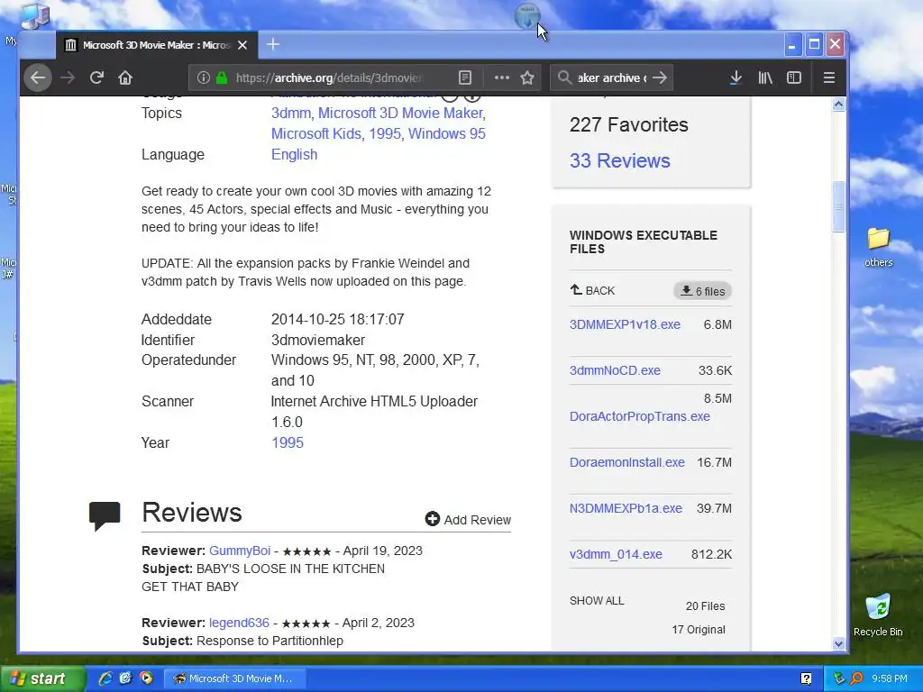Open the hamburger application menu
This screenshot has width=923, height=692.
pos(829,77)
